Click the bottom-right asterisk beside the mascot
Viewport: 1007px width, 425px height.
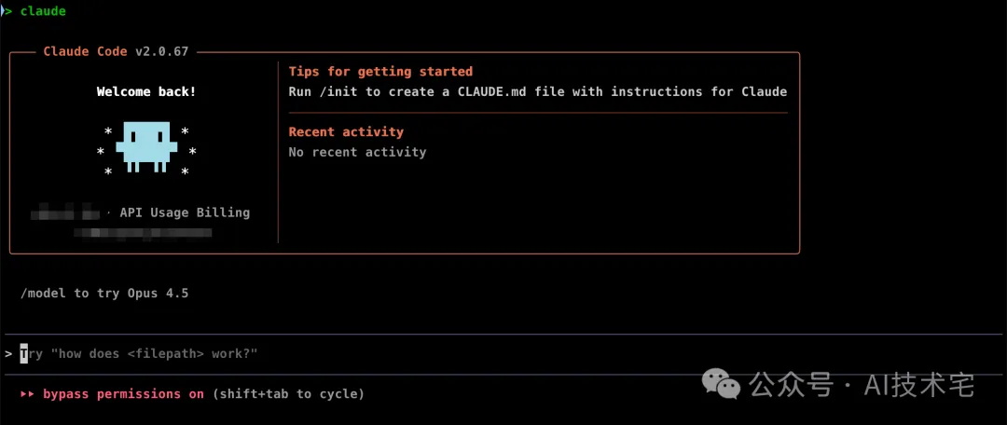[x=185, y=172]
